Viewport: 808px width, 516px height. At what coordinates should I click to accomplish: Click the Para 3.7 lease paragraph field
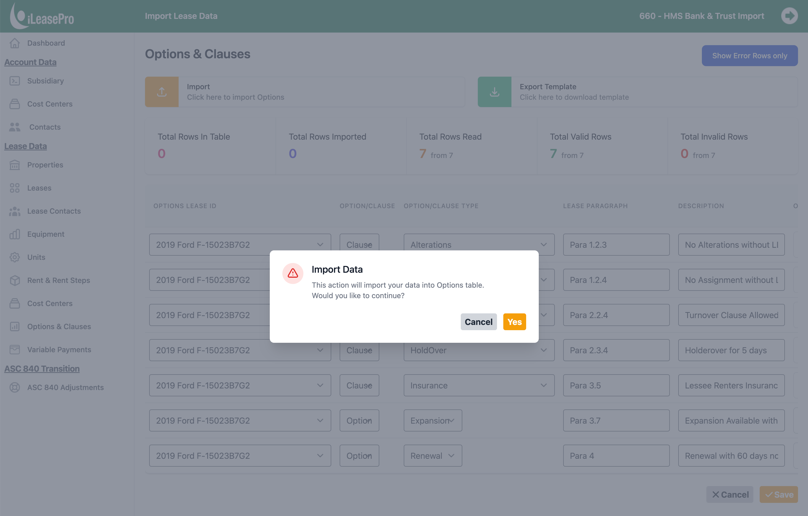tap(616, 420)
